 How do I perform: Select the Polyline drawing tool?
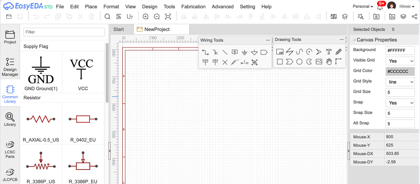[x=290, y=52]
